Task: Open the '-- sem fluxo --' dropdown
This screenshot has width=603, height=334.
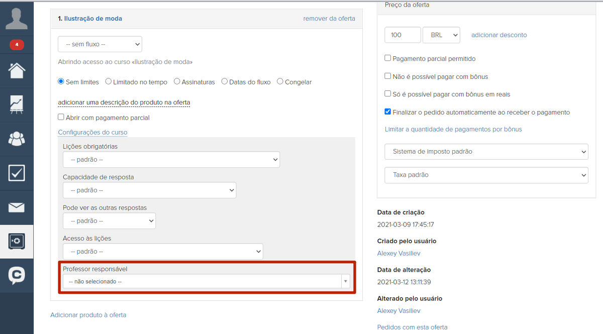Action: point(99,44)
